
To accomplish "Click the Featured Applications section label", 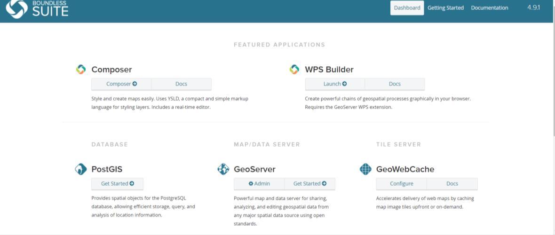I will click(x=279, y=45).
